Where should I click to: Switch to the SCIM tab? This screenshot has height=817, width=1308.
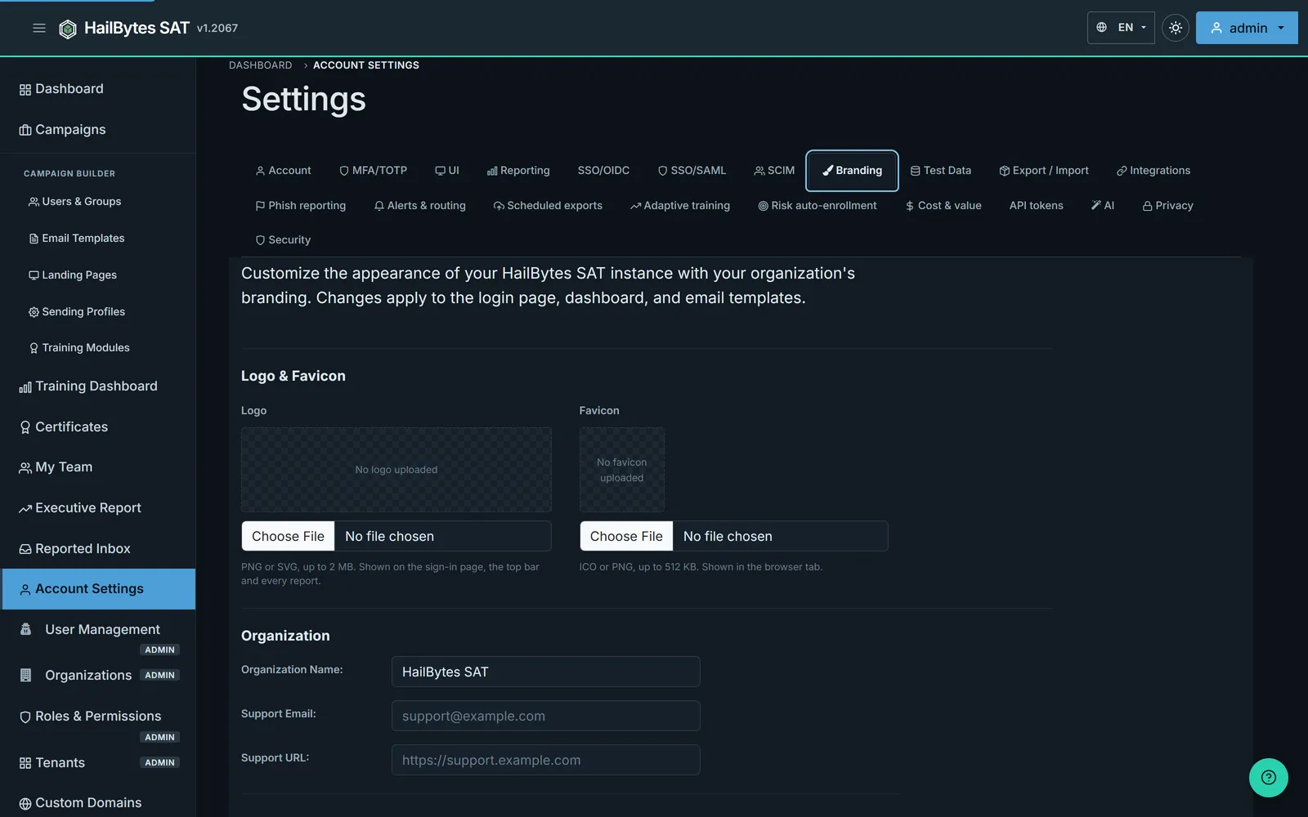tap(774, 171)
